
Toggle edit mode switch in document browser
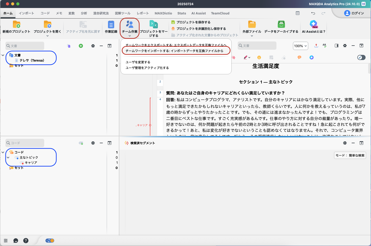[x=361, y=57]
